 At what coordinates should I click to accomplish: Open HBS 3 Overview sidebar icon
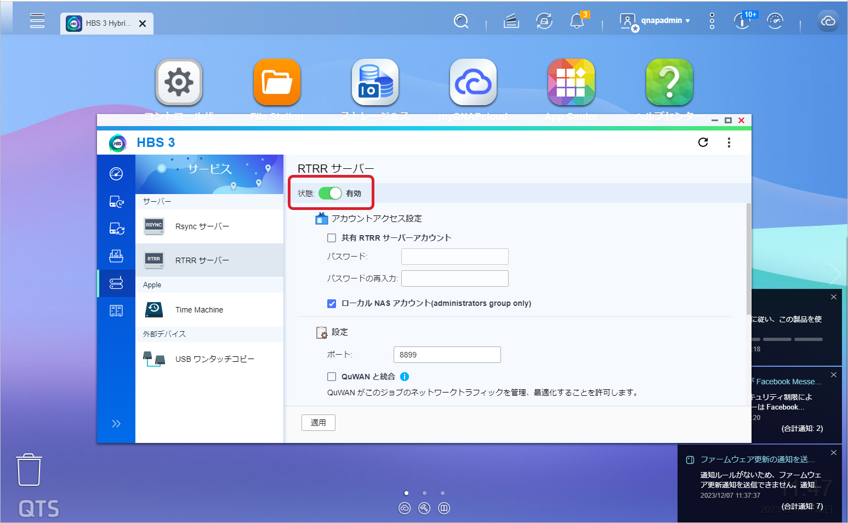(116, 174)
